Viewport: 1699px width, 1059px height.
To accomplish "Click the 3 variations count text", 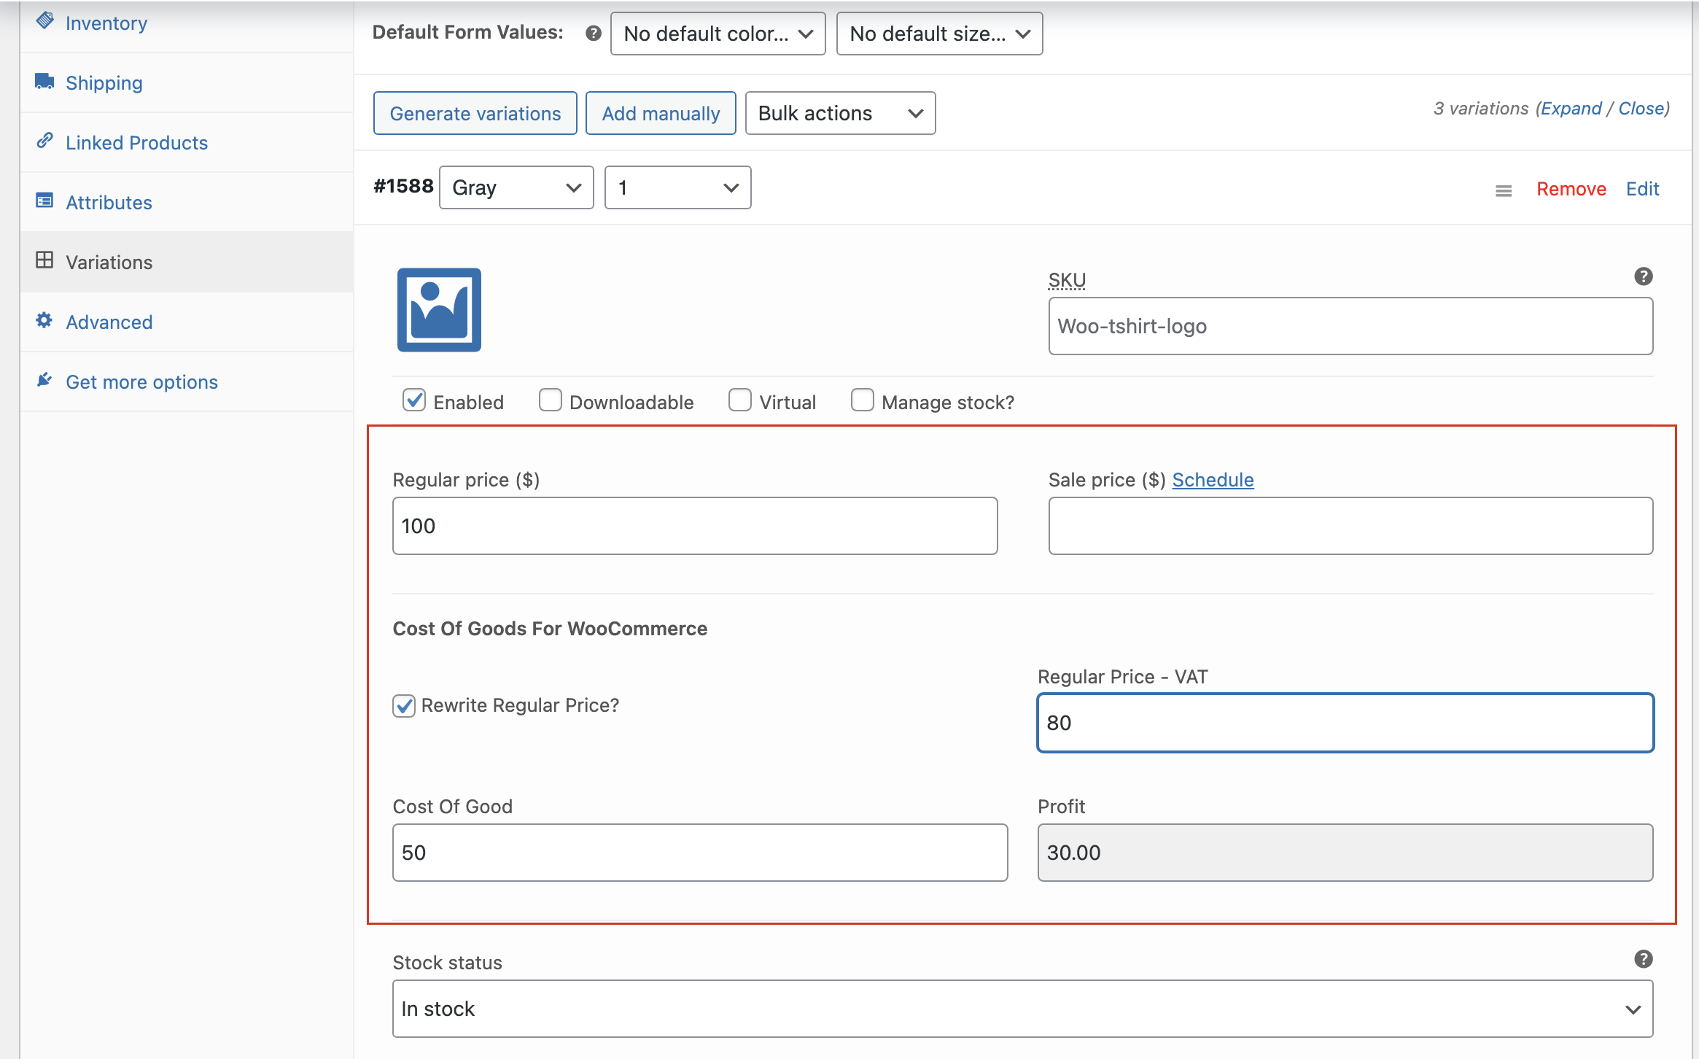I will (x=1481, y=108).
